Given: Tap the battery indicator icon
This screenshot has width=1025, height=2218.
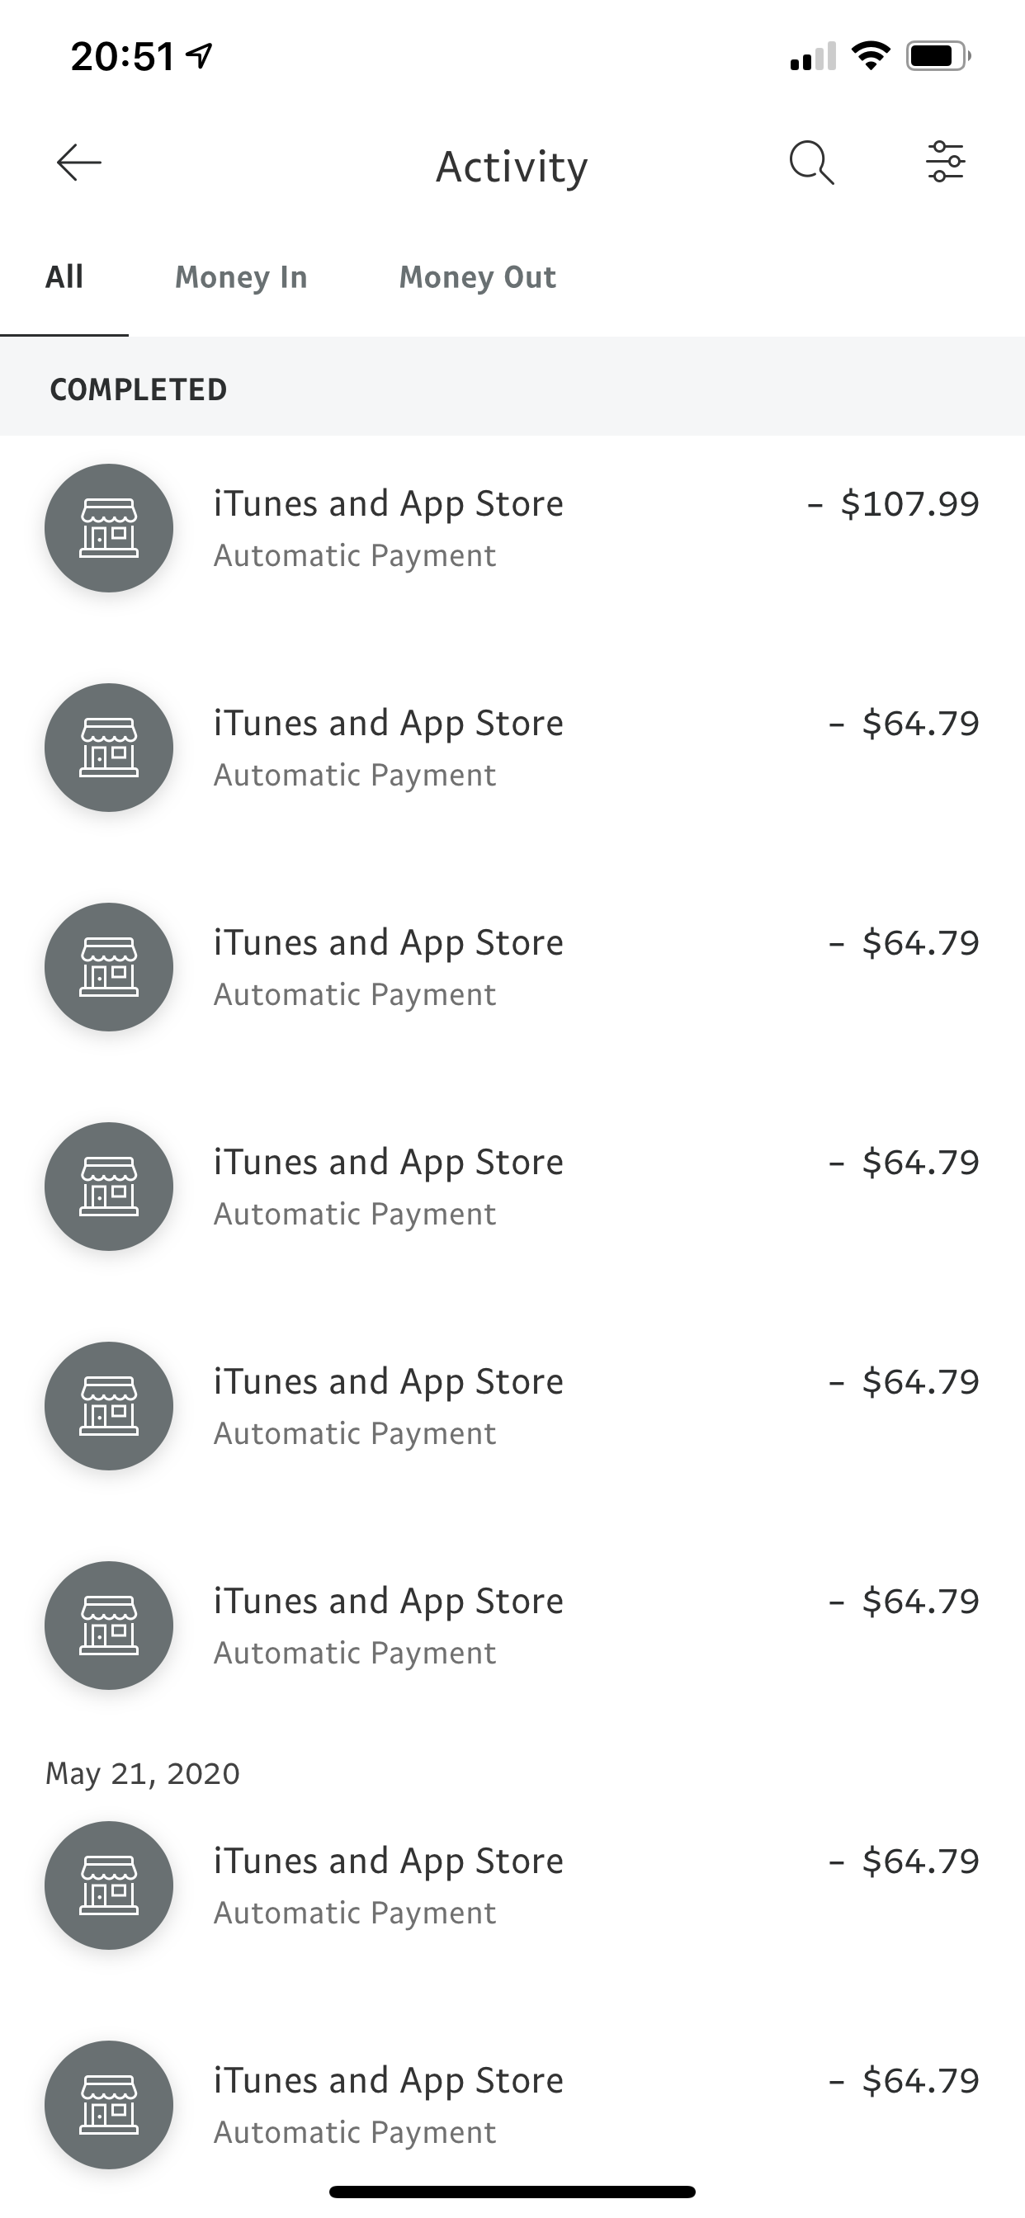Looking at the screenshot, I should tap(938, 57).
